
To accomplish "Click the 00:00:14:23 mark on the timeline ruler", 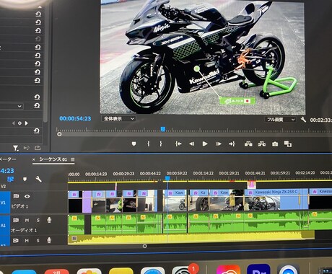I will (96, 174).
